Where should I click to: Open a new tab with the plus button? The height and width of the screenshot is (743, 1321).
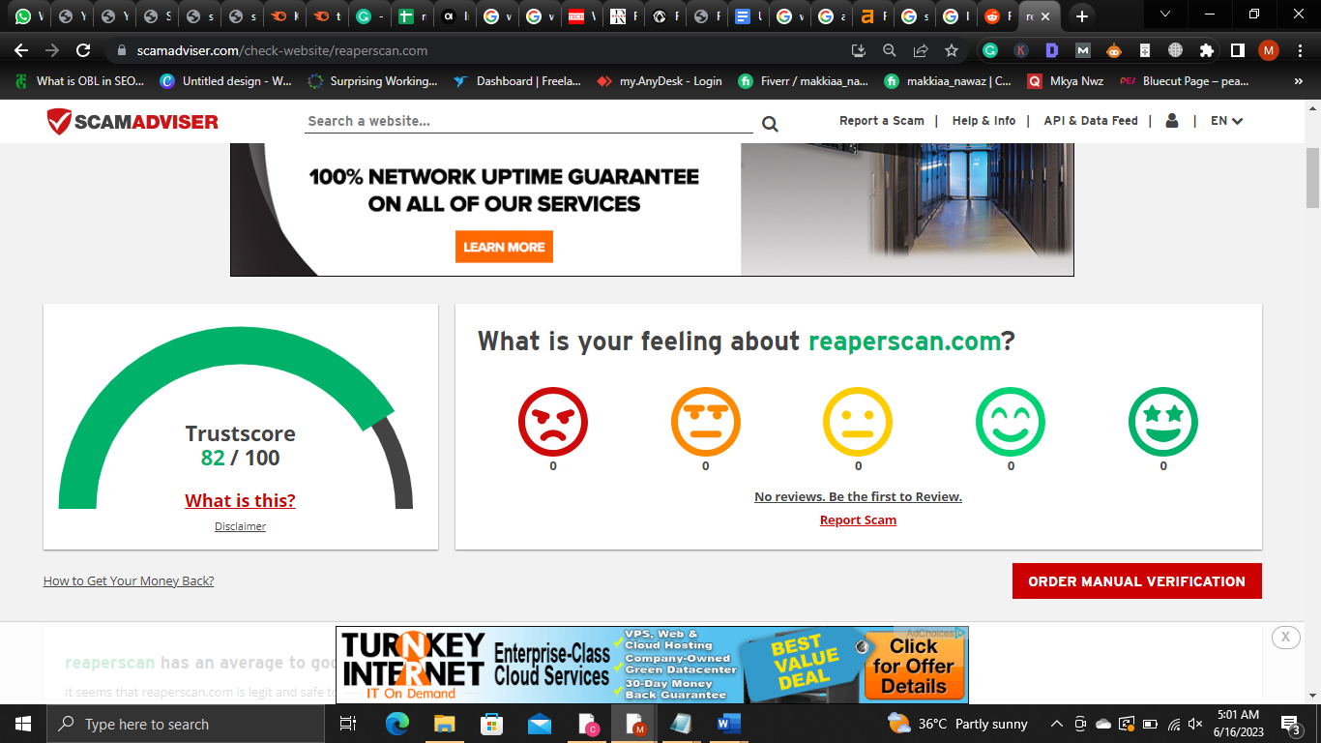1082,16
